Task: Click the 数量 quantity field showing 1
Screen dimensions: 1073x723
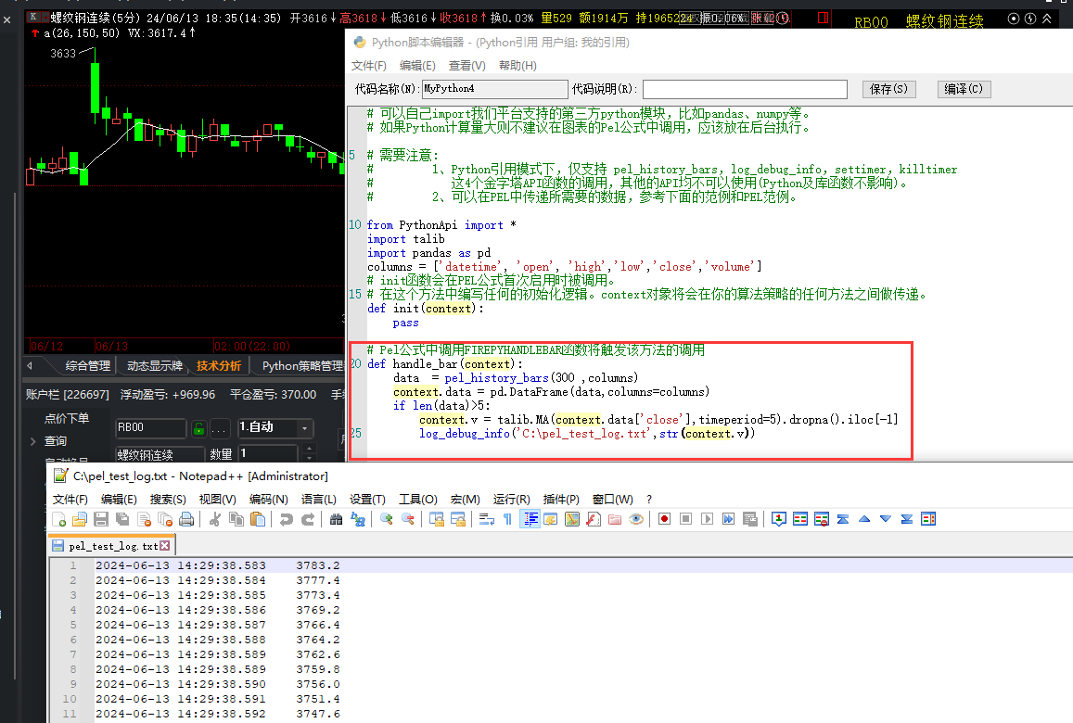Action: point(268,453)
